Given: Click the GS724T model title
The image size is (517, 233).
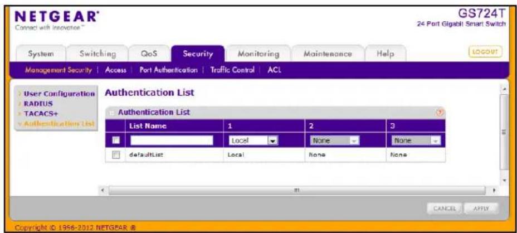Looking at the screenshot, I should 482,14.
